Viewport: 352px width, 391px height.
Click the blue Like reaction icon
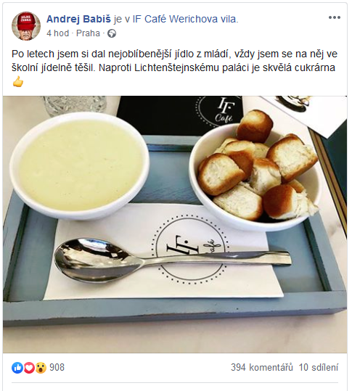click(17, 368)
